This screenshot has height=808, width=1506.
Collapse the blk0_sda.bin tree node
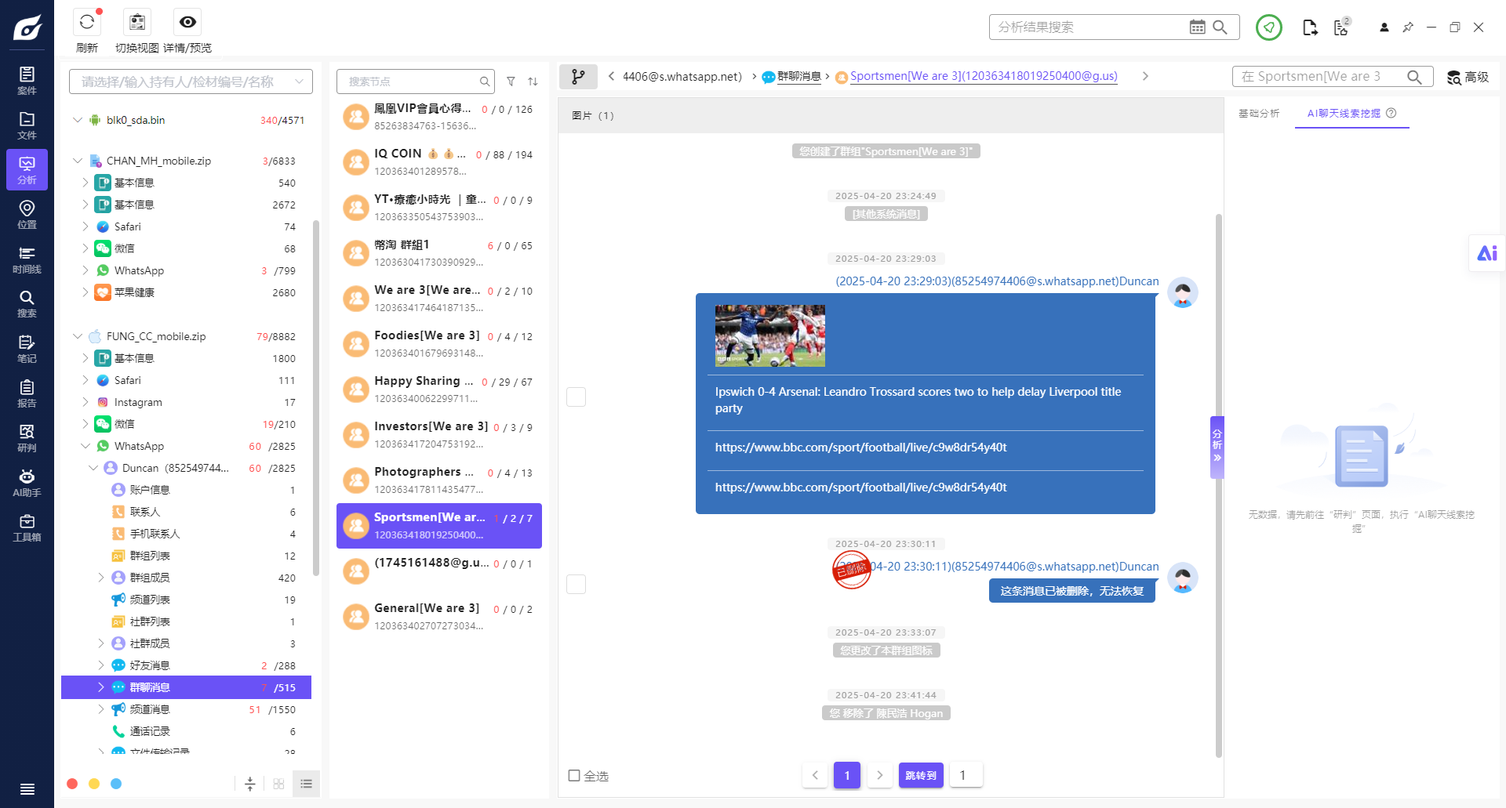(x=78, y=120)
